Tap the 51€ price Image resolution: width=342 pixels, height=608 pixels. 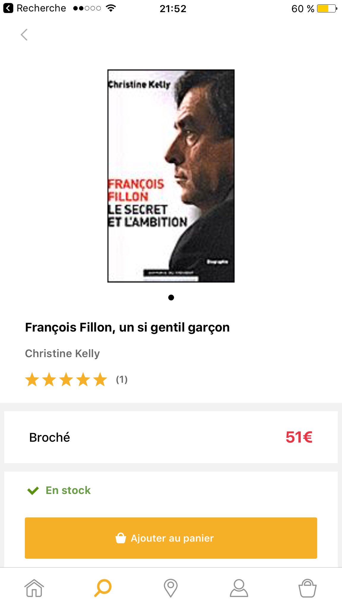point(299,437)
